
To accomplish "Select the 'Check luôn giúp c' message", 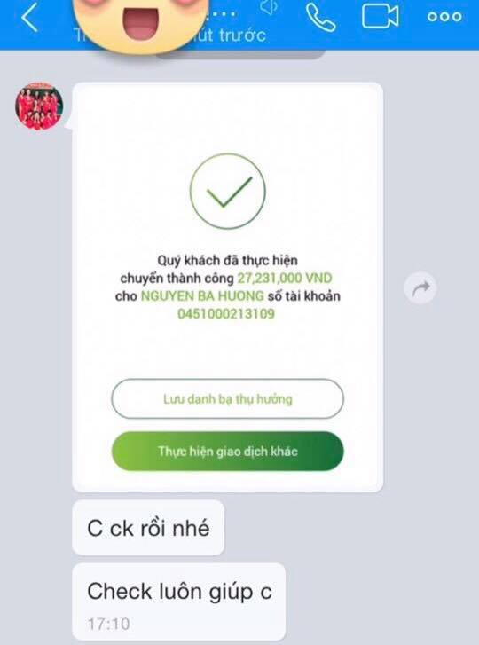I will [179, 602].
